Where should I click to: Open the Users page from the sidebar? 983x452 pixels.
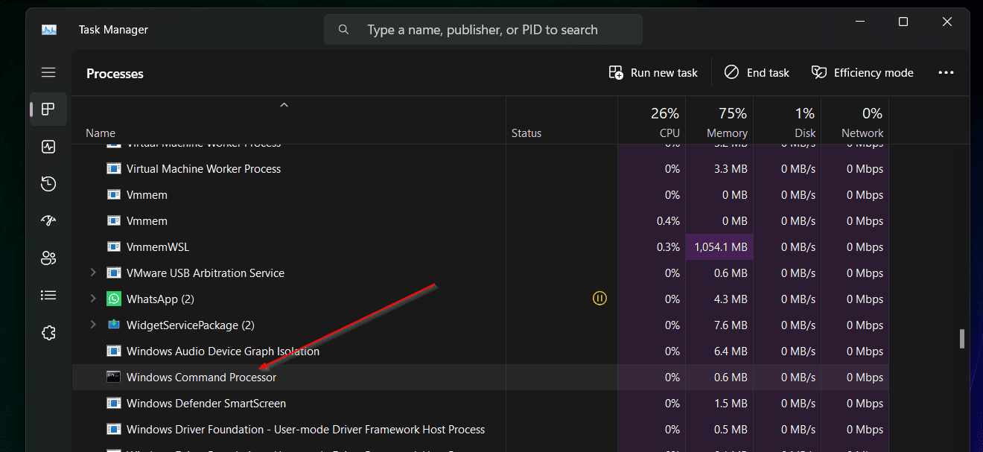(48, 258)
